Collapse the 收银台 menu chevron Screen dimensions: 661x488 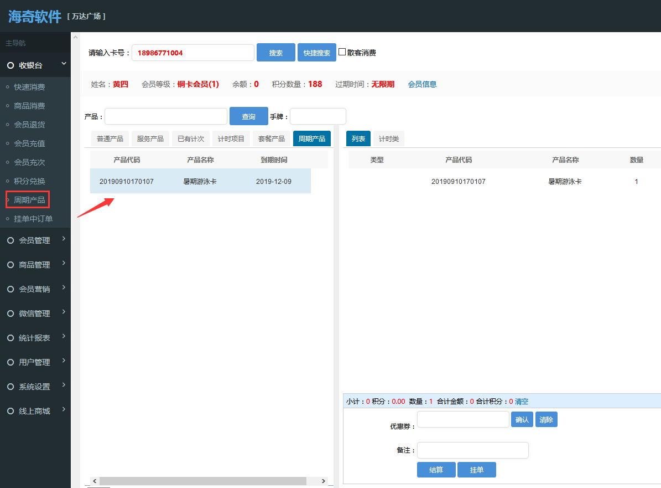tap(64, 64)
